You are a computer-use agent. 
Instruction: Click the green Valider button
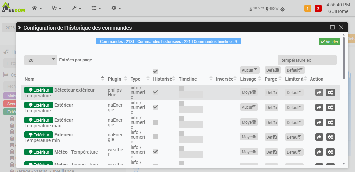(x=329, y=42)
